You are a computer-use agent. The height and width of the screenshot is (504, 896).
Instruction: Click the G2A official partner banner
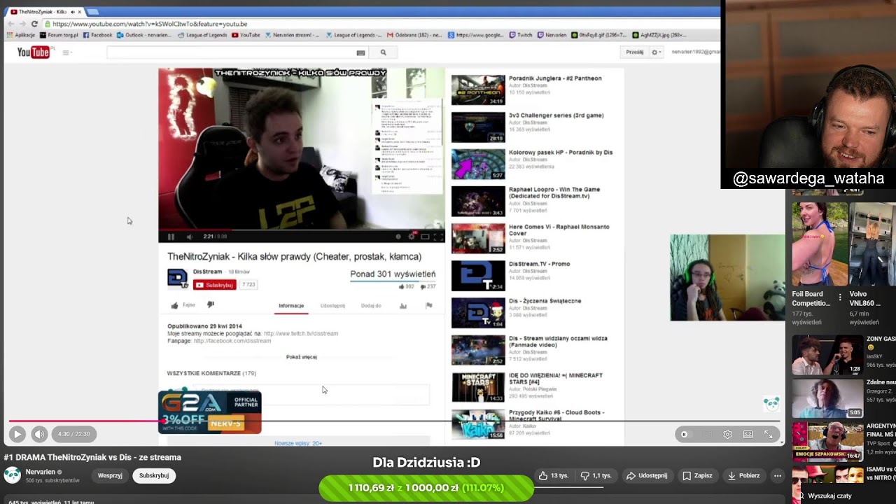click(x=210, y=412)
